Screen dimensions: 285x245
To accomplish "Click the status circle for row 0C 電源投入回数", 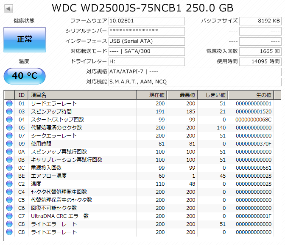I will point(9,168).
